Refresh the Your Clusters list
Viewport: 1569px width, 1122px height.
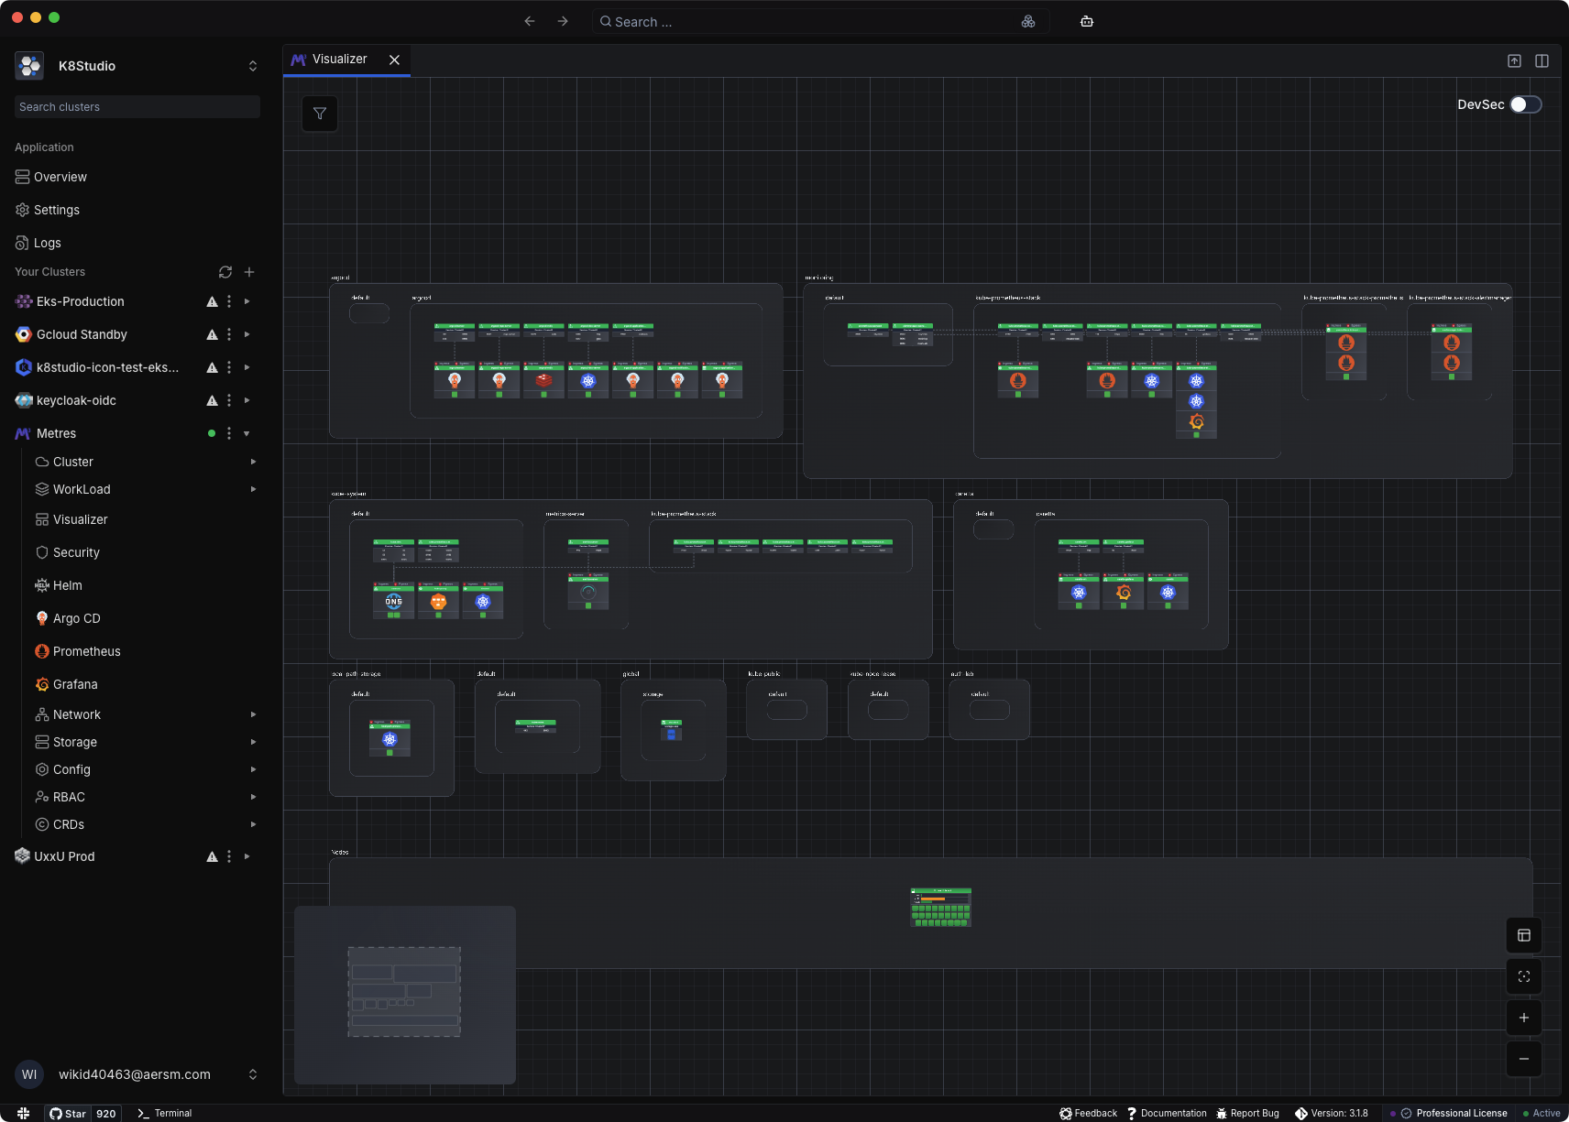pyautogui.click(x=225, y=272)
